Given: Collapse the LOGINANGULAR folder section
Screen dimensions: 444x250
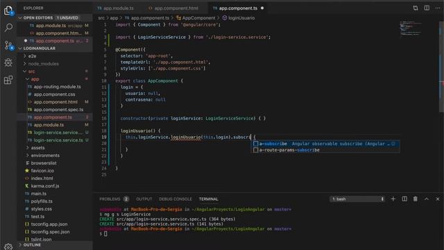Looking at the screenshot, I should pyautogui.click(x=55, y=48).
